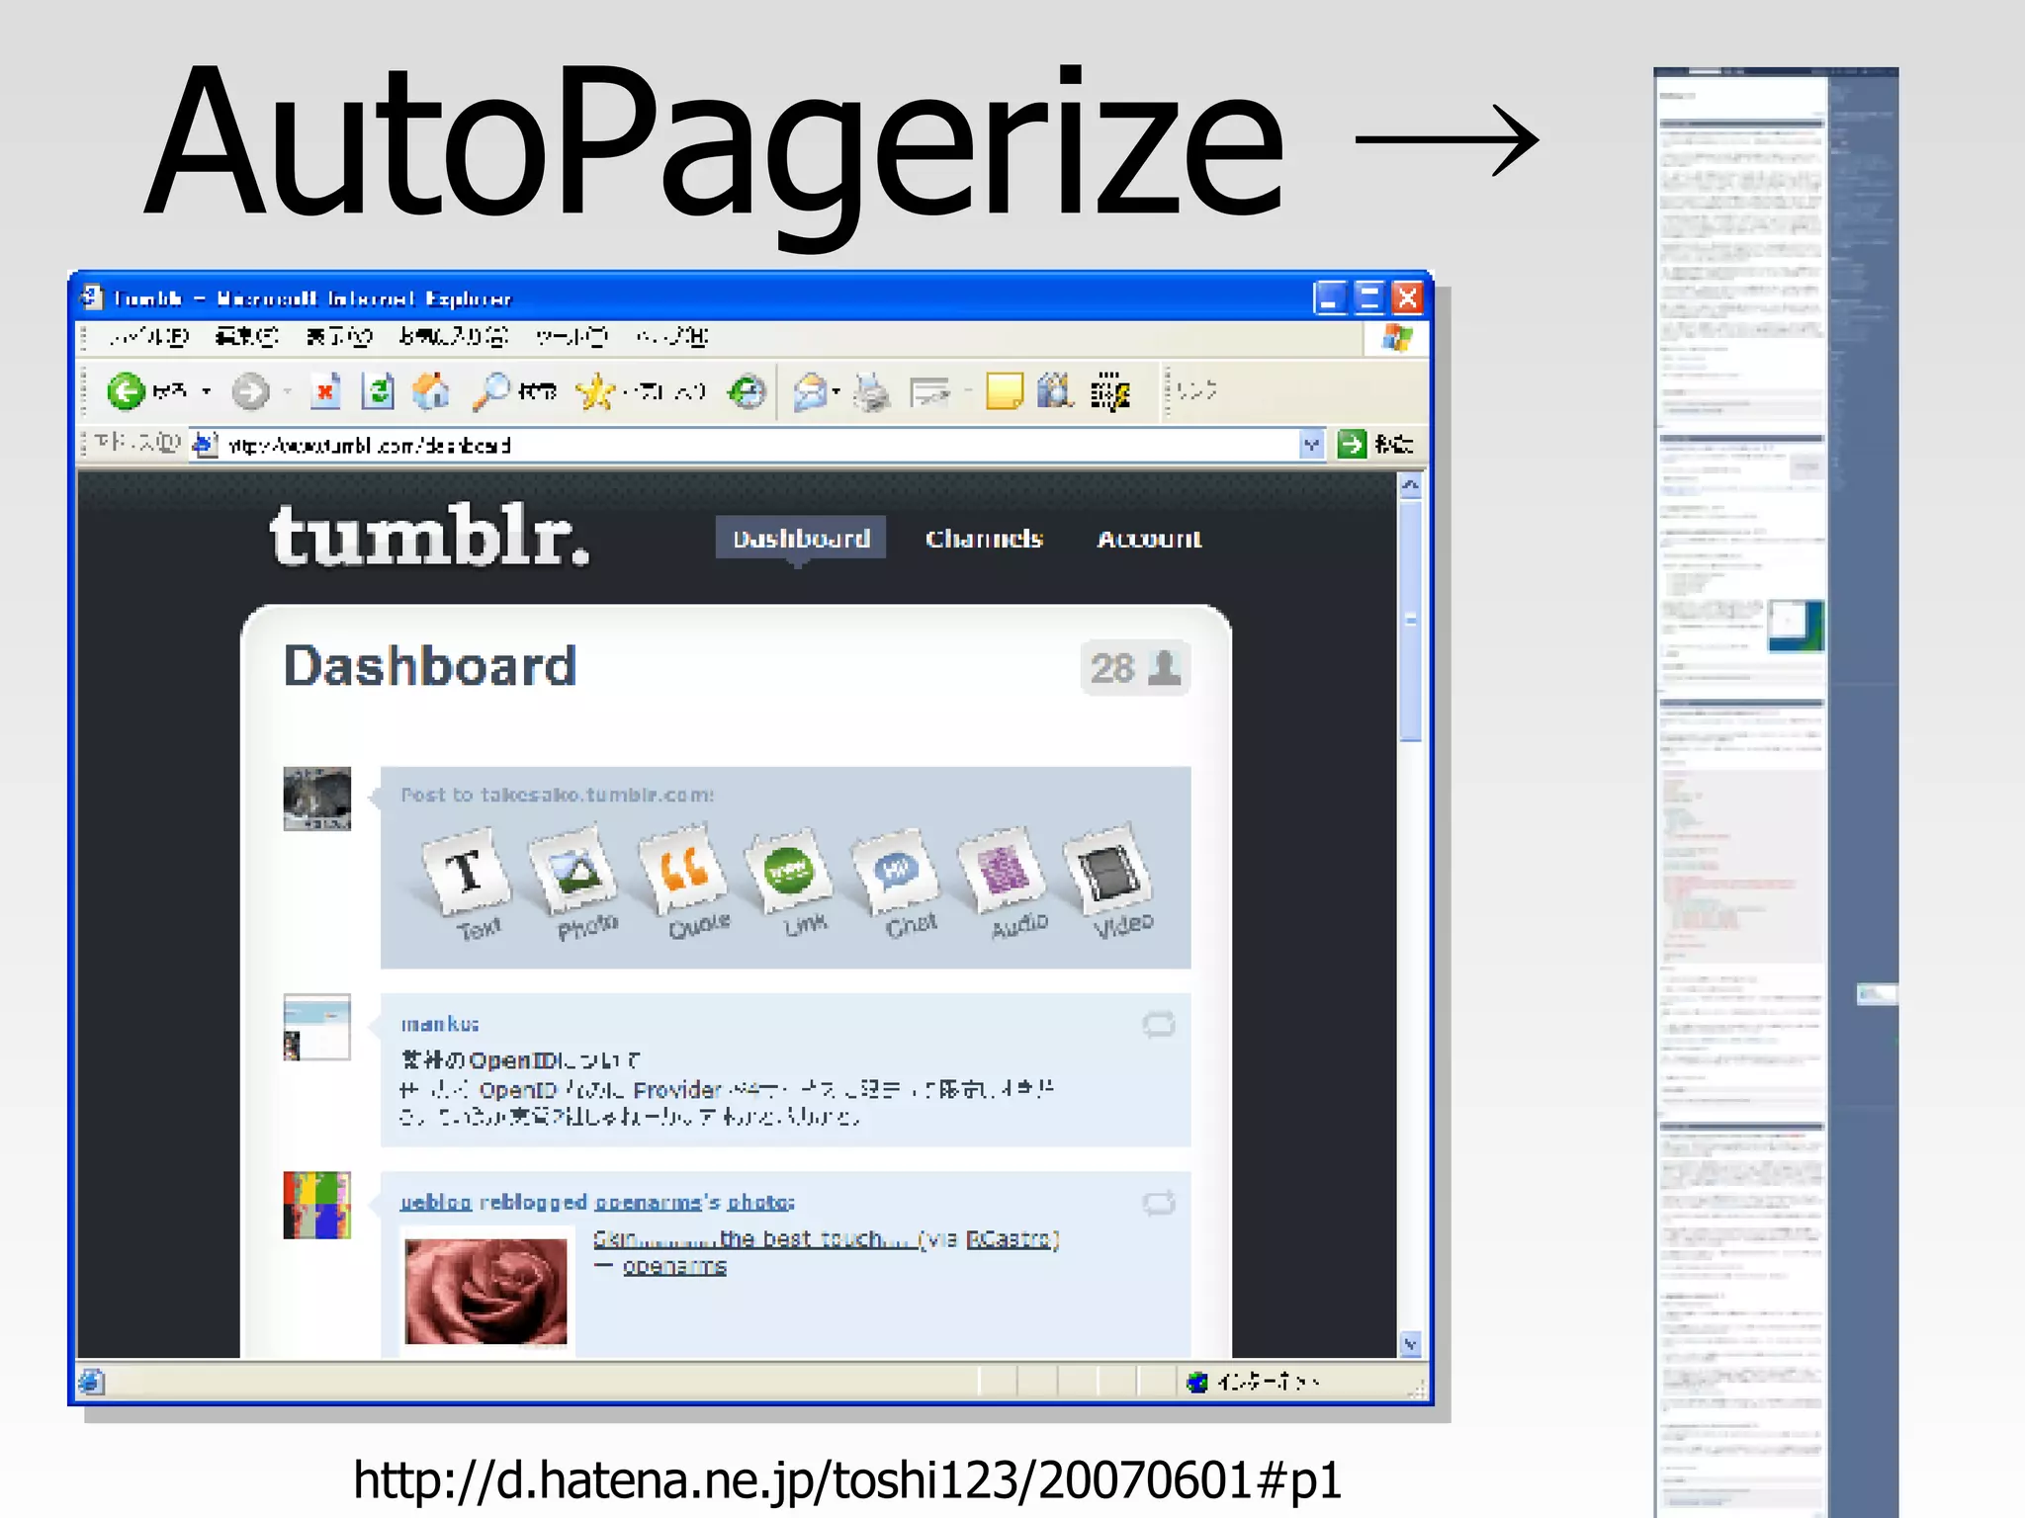The width and height of the screenshot is (2025, 1518).
Task: Create a Chat post on Tumblr
Action: 898,883
